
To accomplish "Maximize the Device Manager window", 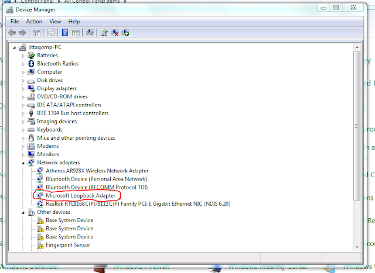I will (336, 8).
